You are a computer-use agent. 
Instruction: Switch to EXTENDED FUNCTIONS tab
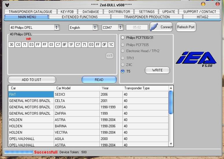80,17
